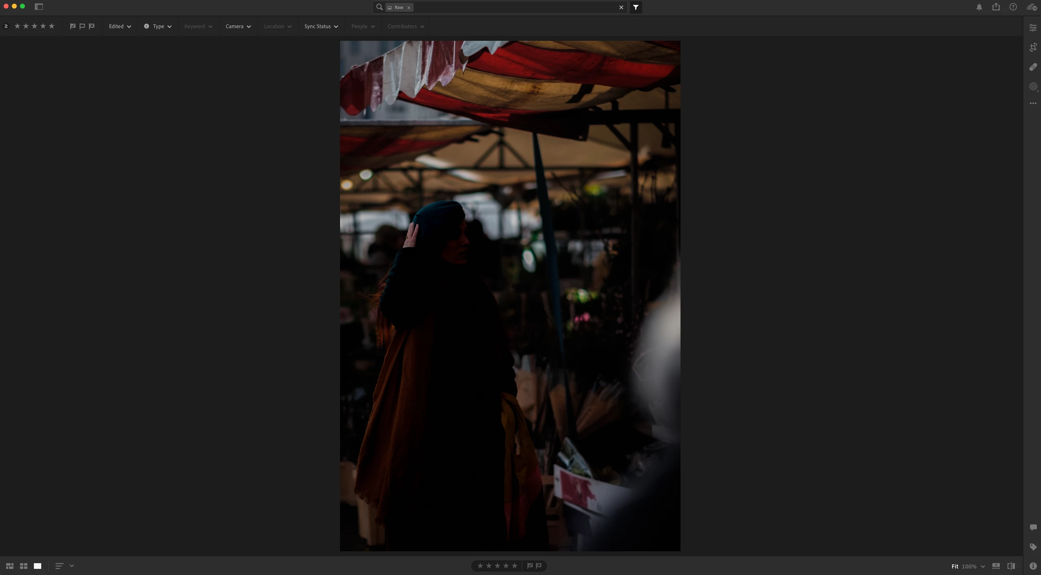Set five-star rating in bottom bar

[x=514, y=566]
